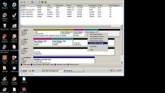Select New Volume (G:) row in list
The width and height of the screenshot is (165, 93).
(71, 14)
